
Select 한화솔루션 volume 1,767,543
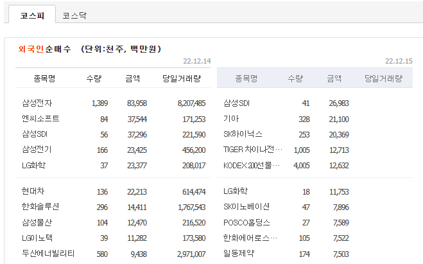tap(192, 207)
